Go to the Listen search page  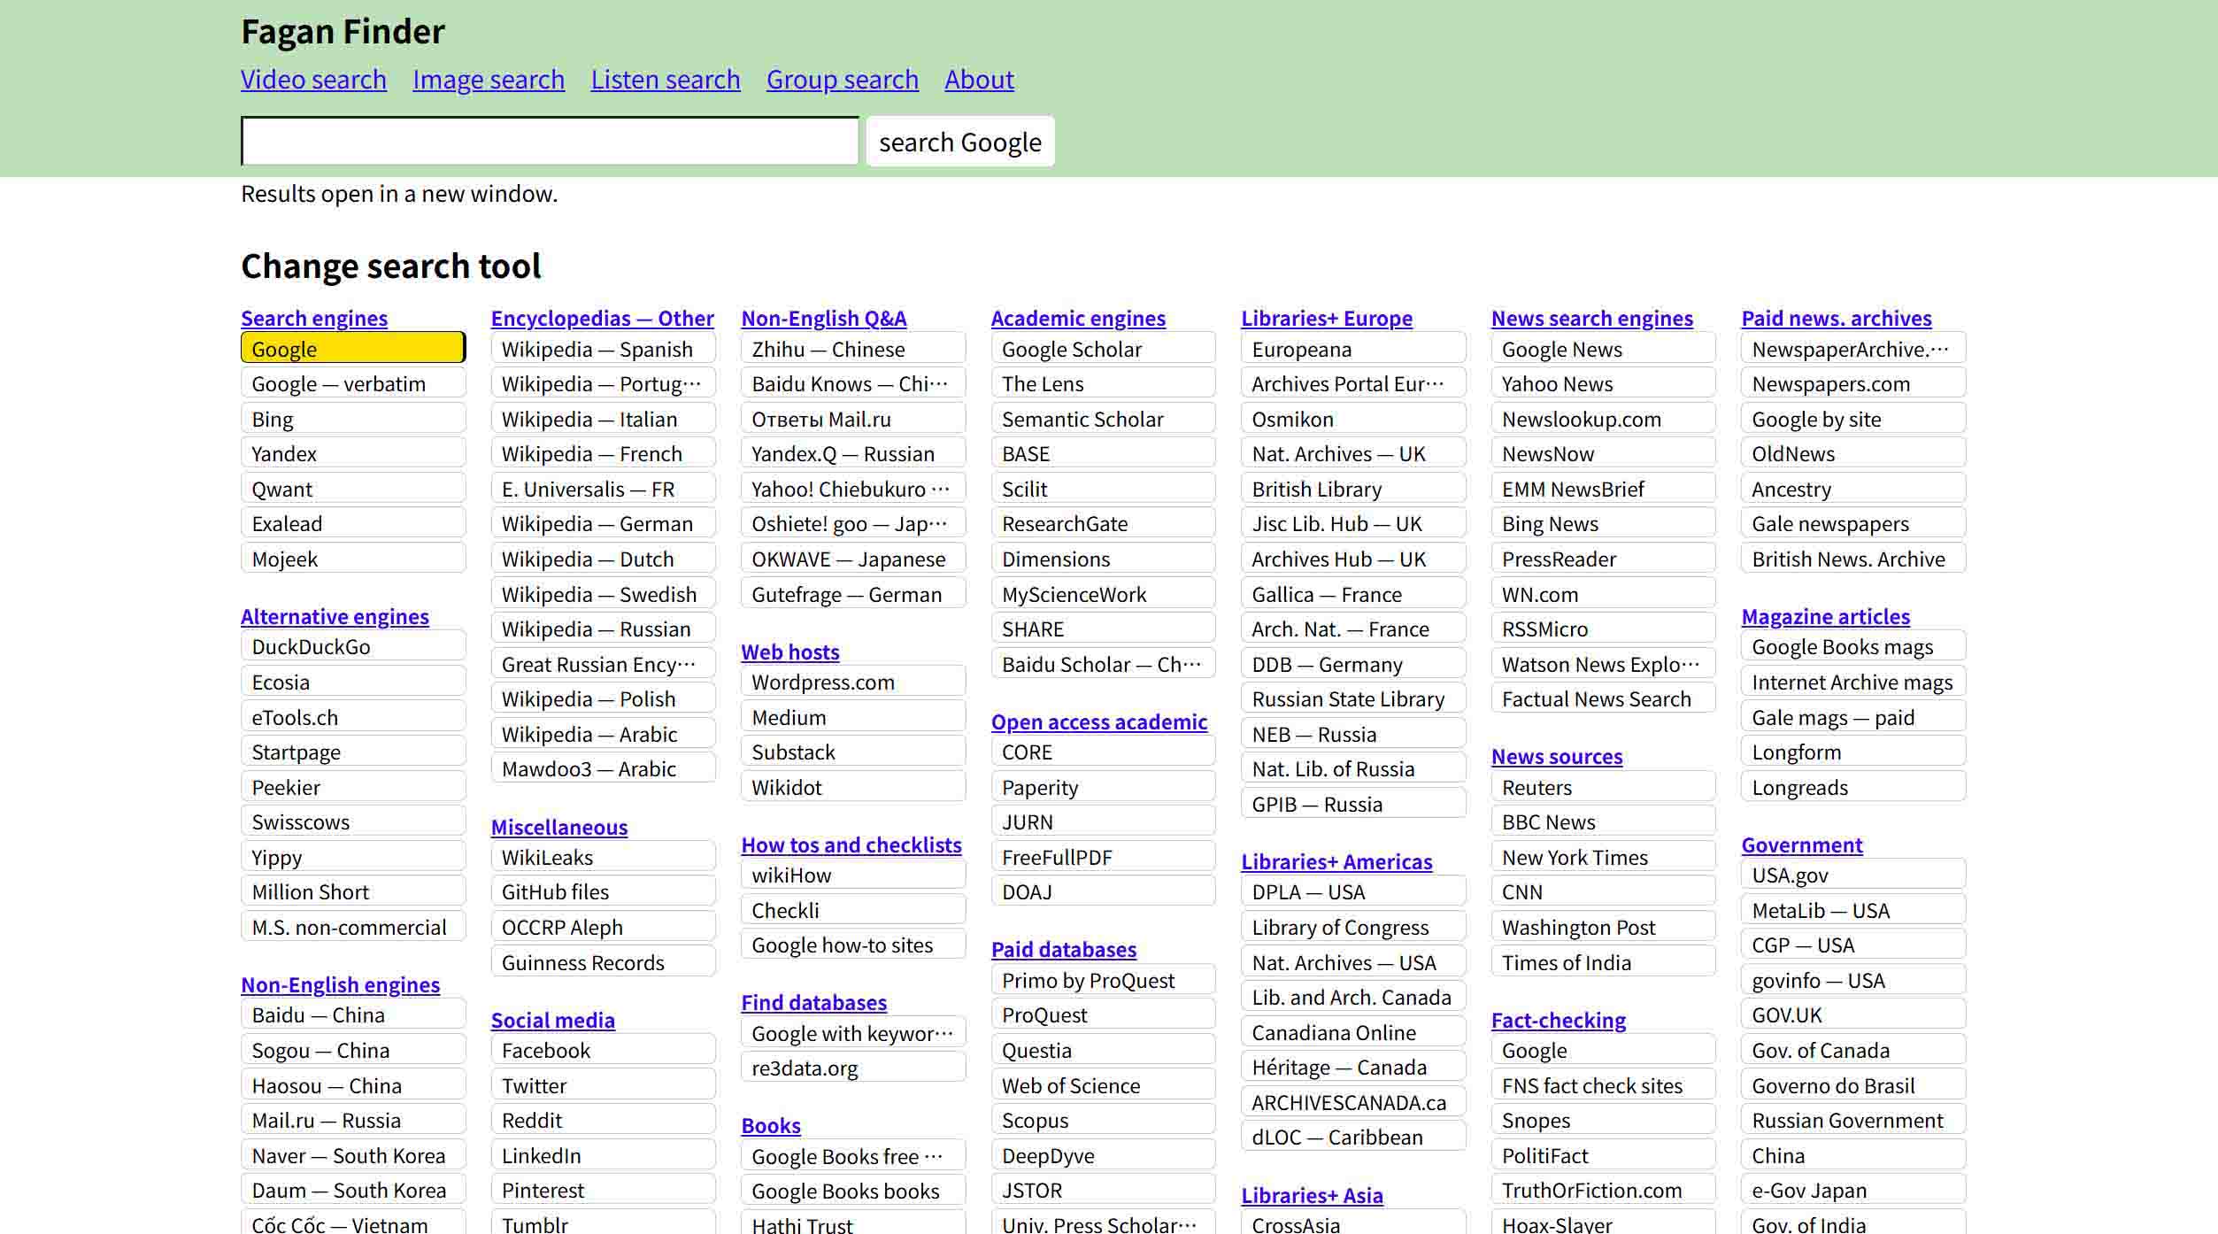666,80
